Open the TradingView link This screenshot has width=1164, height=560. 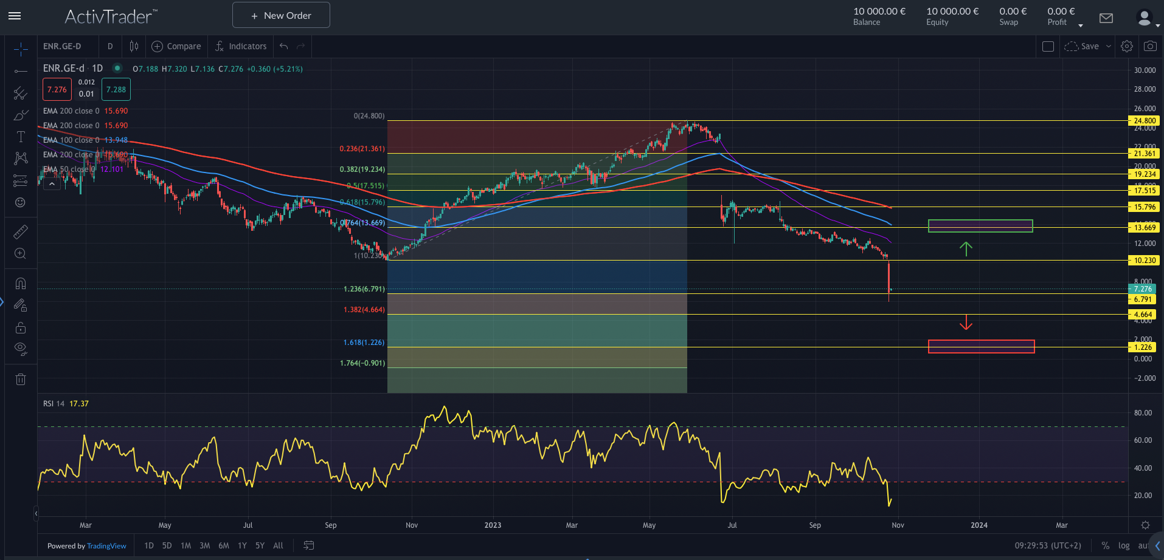point(106,546)
